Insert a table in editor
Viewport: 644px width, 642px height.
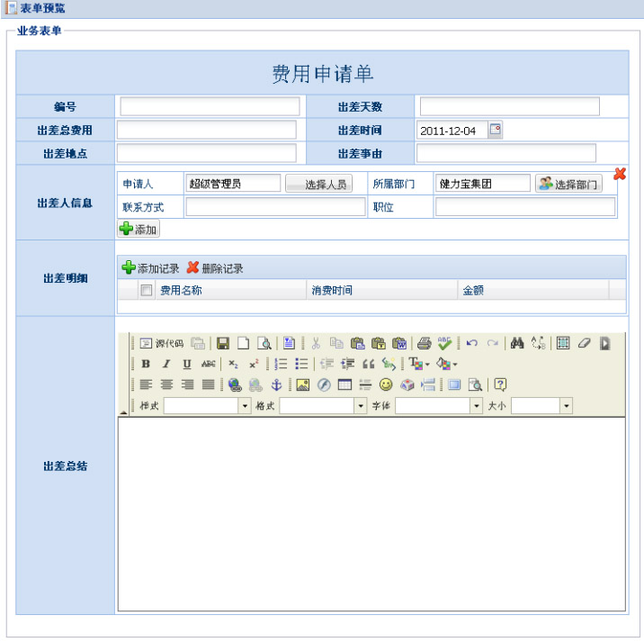click(344, 385)
